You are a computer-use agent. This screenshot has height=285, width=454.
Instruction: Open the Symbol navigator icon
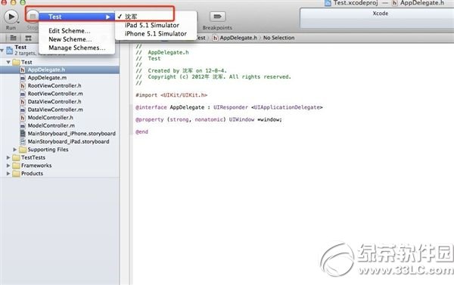coord(29,38)
